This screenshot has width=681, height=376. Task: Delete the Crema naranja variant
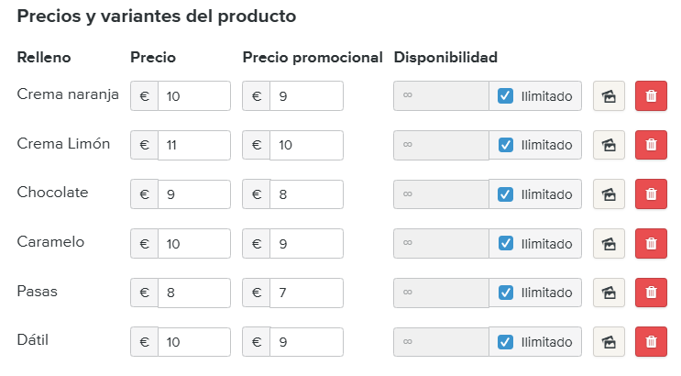(651, 95)
